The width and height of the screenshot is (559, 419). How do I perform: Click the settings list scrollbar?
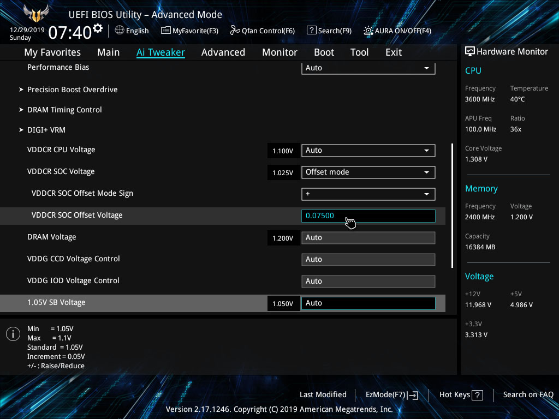click(452, 206)
